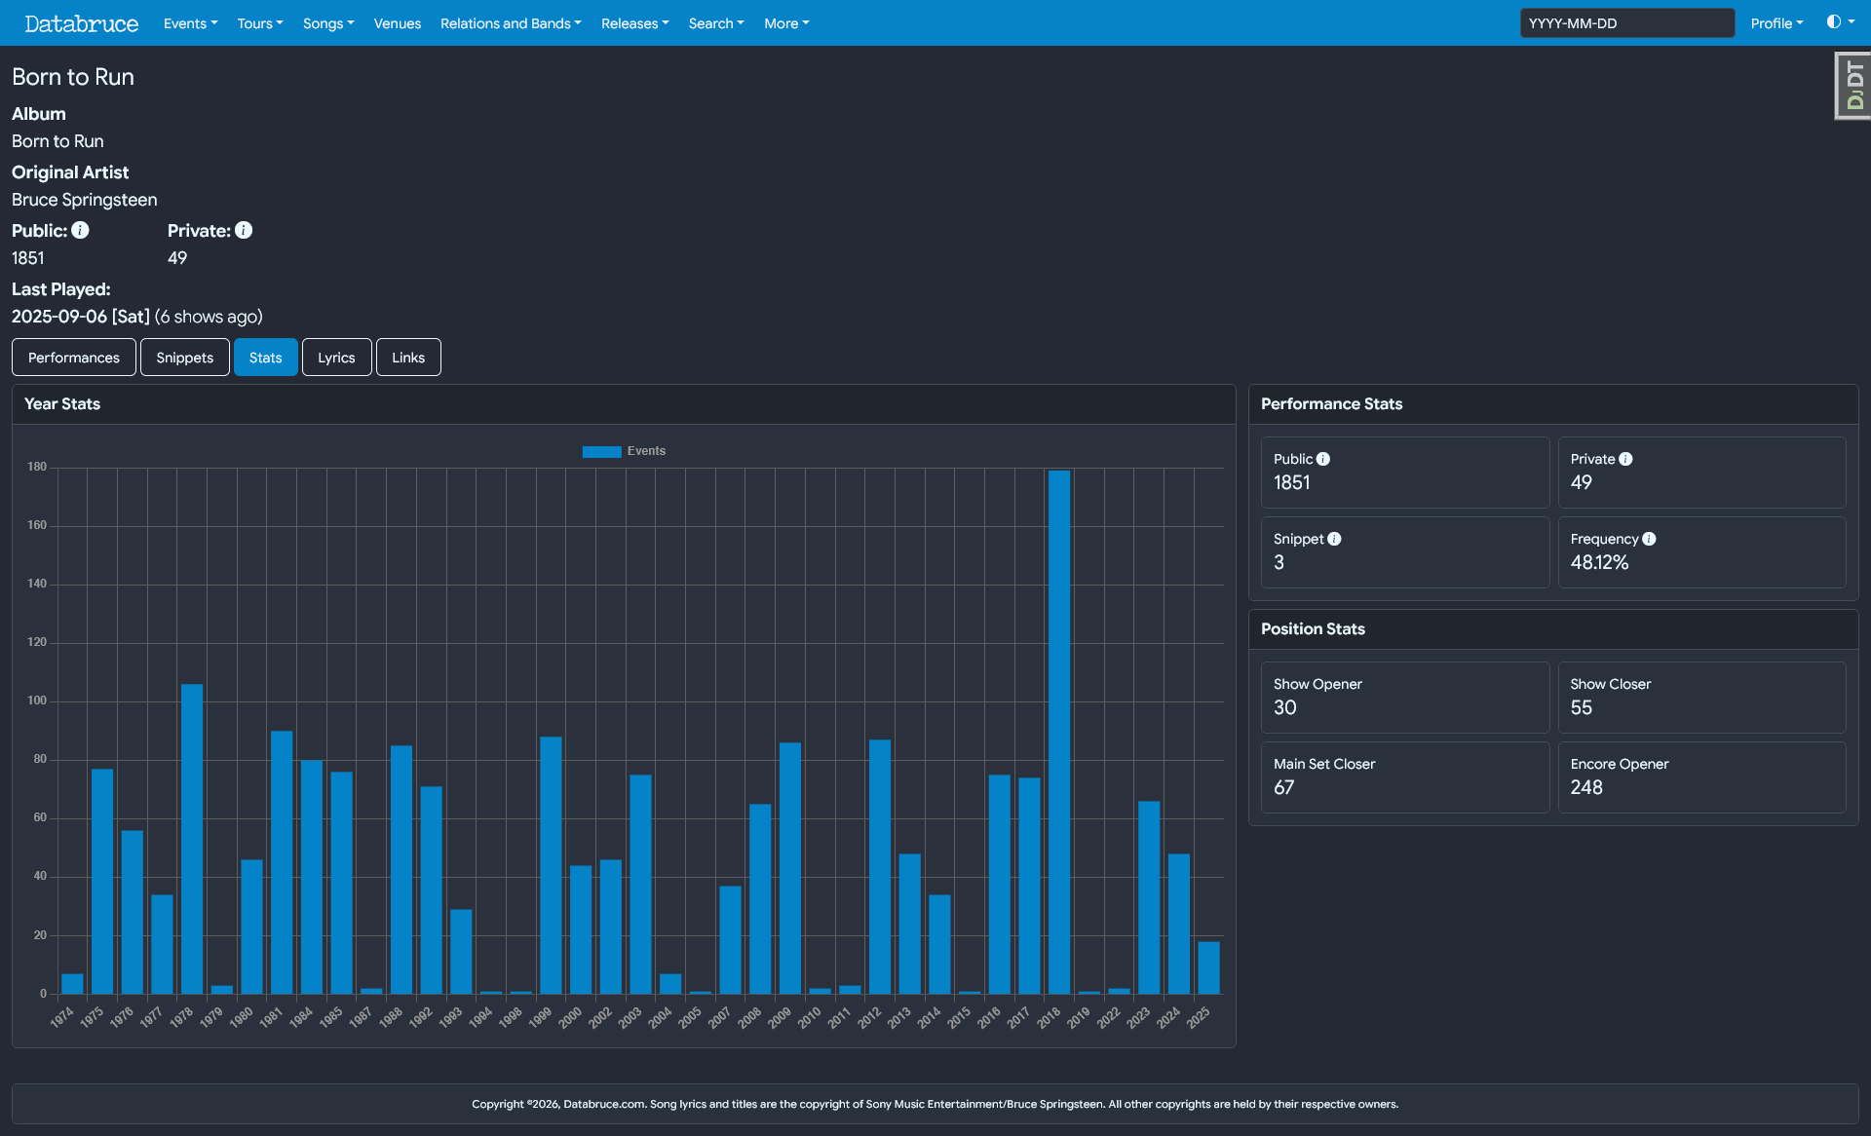1871x1136 pixels.
Task: Click the Databruce logo
Action: [82, 23]
